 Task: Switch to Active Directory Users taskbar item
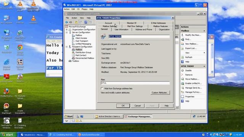[x=108, y=116]
